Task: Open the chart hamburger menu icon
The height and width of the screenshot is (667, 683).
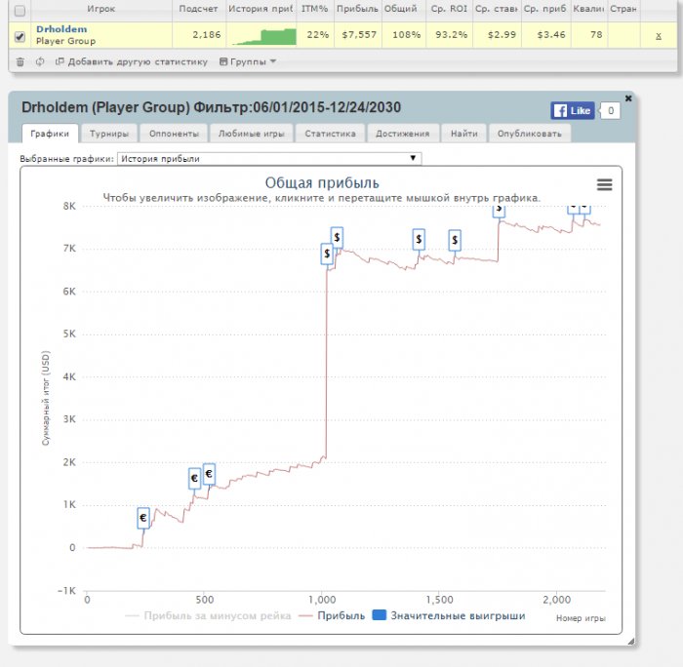Action: coord(605,185)
